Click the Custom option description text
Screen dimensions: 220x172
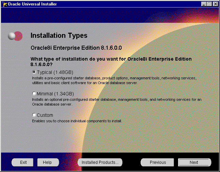(x=77, y=121)
